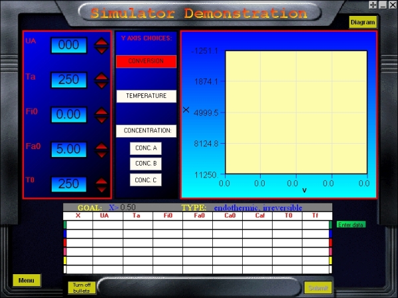Image resolution: width=398 pixels, height=298 pixels.
Task: Click the Ta value field showing 250
Action: [x=69, y=80]
